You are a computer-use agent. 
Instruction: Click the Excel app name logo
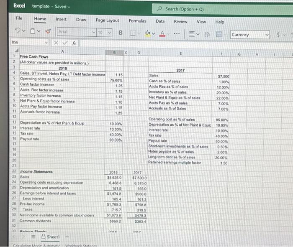[x=19, y=5]
